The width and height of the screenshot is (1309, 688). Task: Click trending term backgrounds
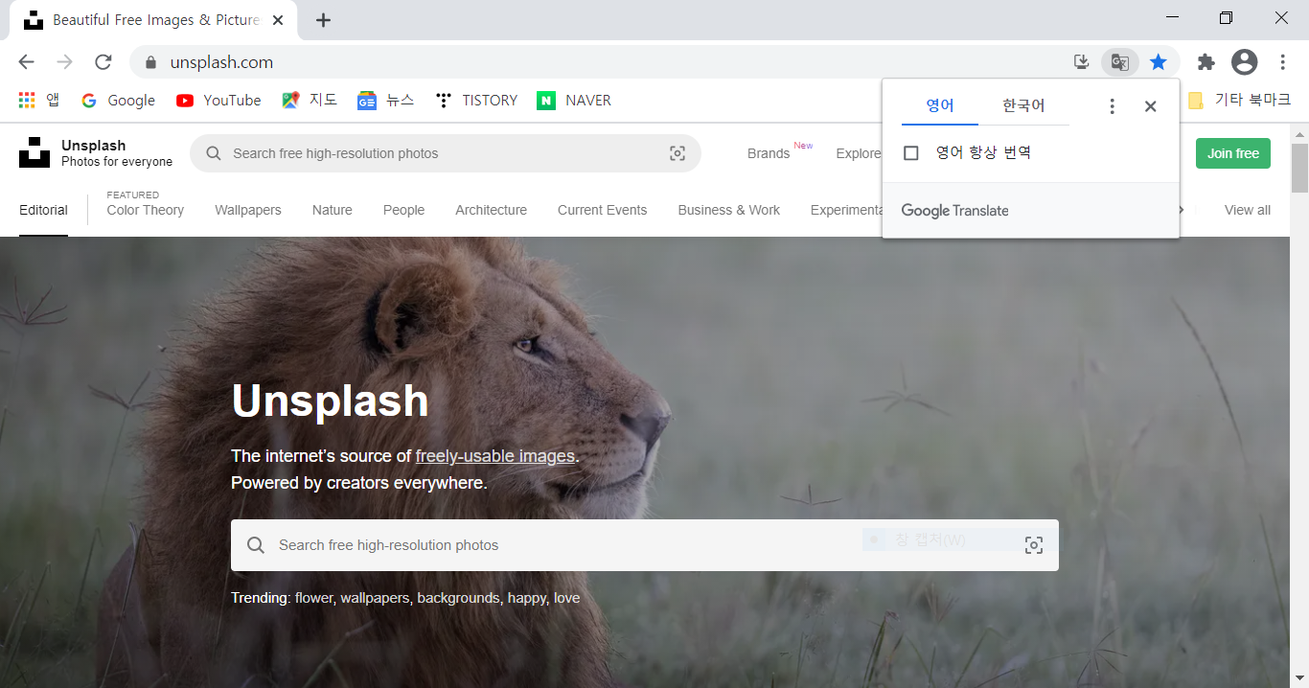coord(458,598)
